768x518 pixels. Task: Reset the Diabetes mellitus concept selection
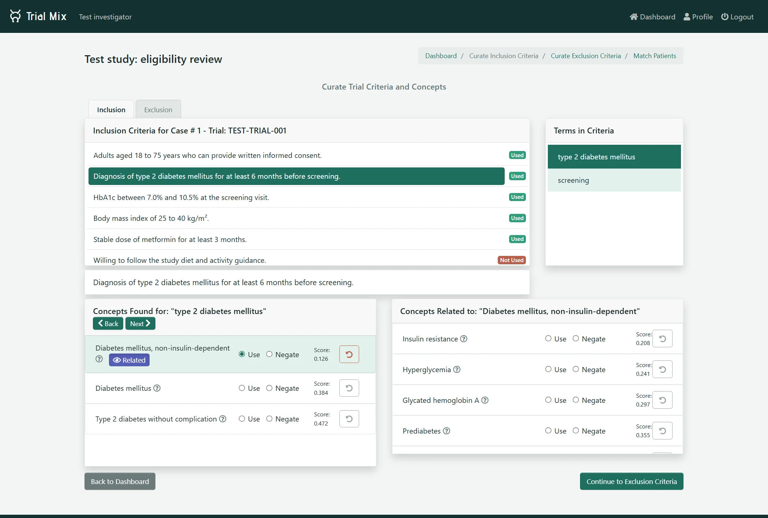click(349, 388)
